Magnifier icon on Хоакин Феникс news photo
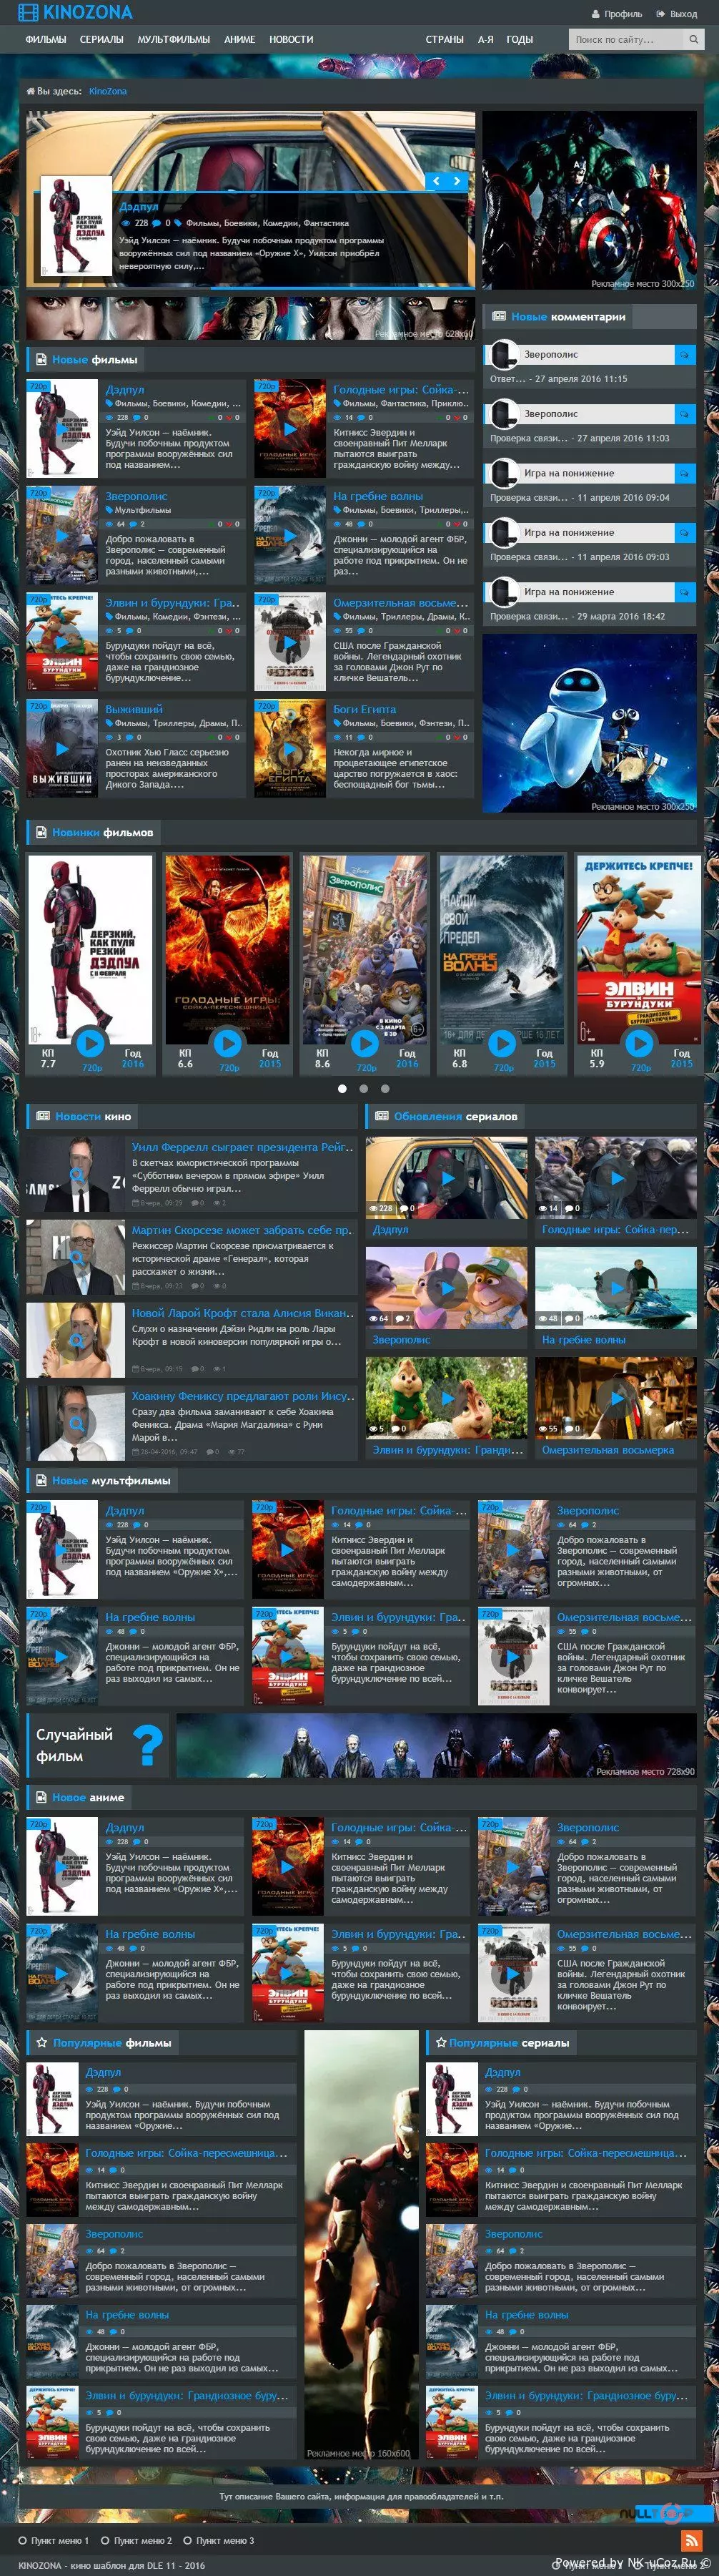The width and height of the screenshot is (719, 2576). (x=76, y=1423)
